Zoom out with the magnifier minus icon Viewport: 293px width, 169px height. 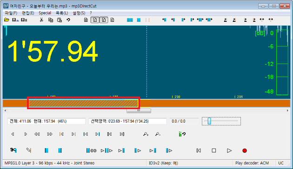(x=158, y=134)
